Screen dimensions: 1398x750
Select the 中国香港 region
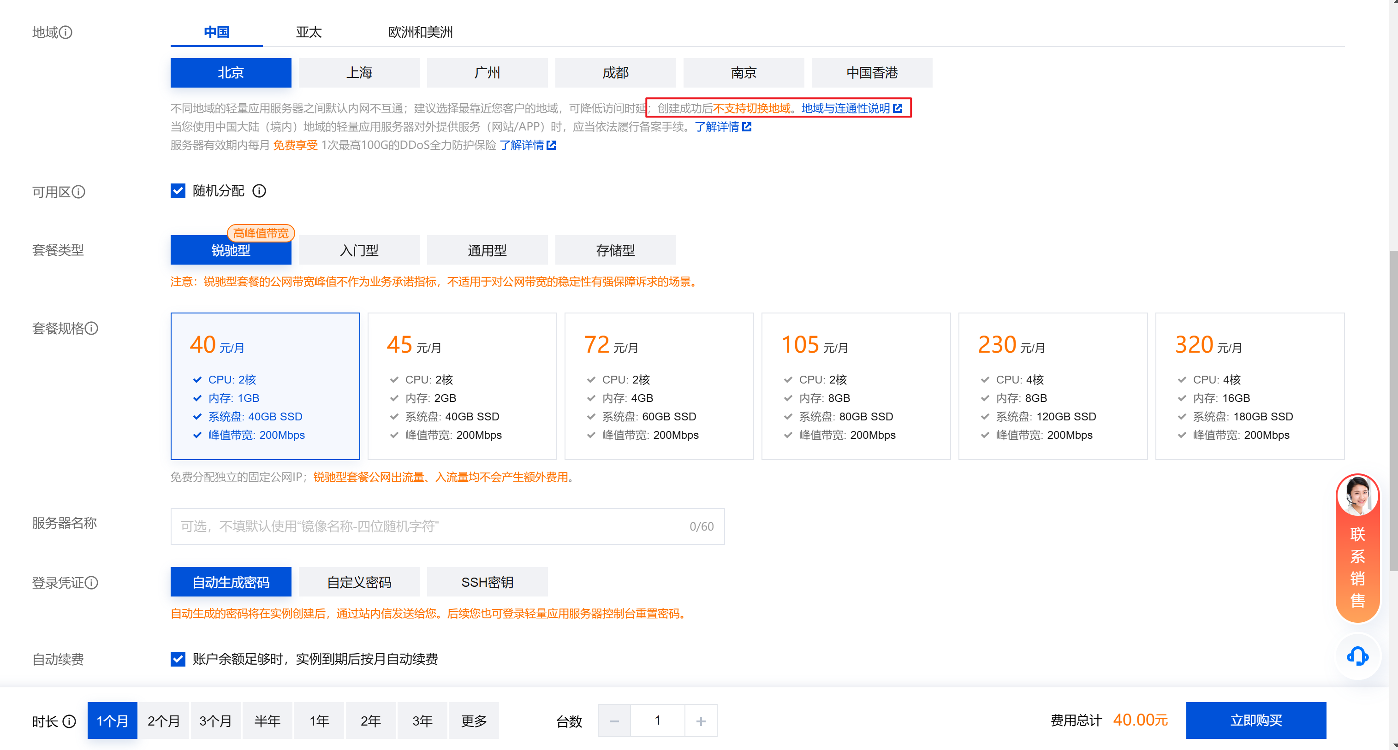[872, 73]
